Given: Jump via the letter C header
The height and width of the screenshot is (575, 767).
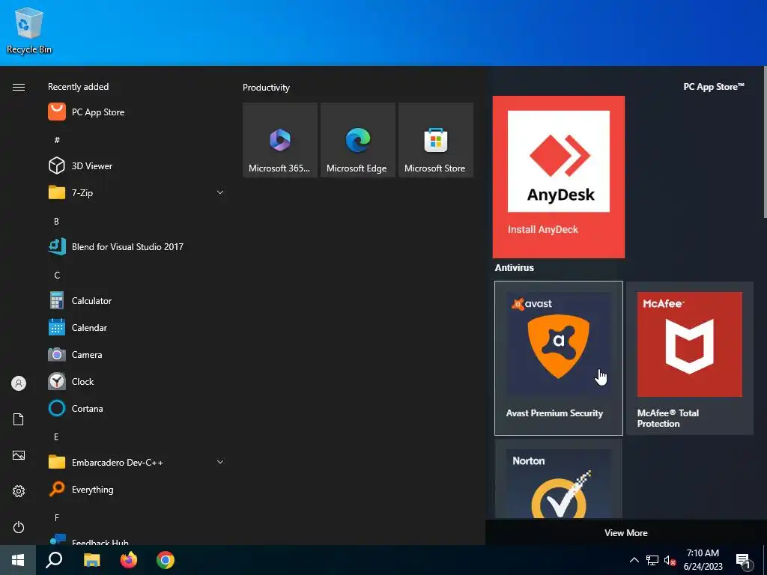Looking at the screenshot, I should (57, 276).
